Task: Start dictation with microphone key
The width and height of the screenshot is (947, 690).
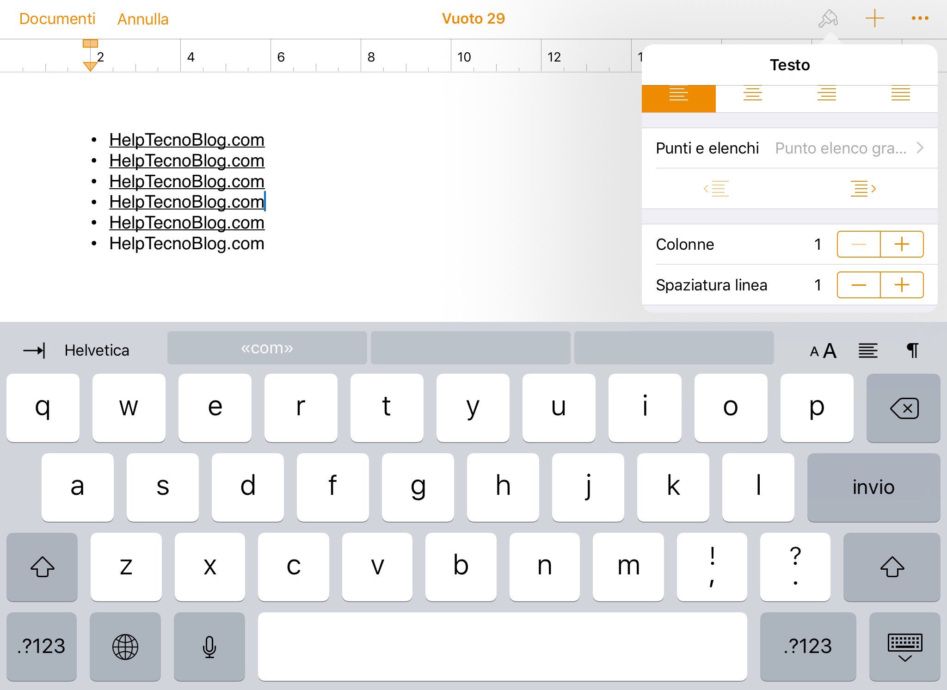Action: pyautogui.click(x=209, y=647)
